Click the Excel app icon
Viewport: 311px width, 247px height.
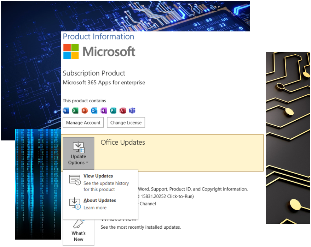point(75,110)
